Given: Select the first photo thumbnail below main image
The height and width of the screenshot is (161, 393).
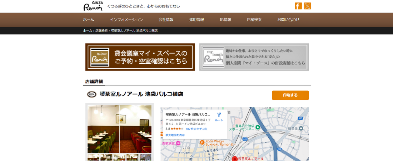Looking at the screenshot, I should point(93,157).
